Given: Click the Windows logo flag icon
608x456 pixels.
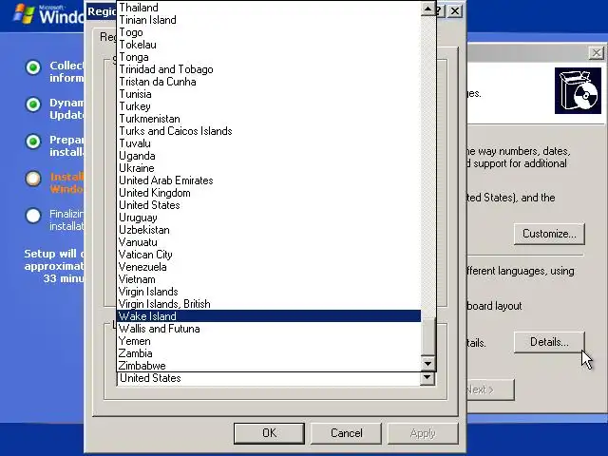Looking at the screenshot, I should (24, 13).
